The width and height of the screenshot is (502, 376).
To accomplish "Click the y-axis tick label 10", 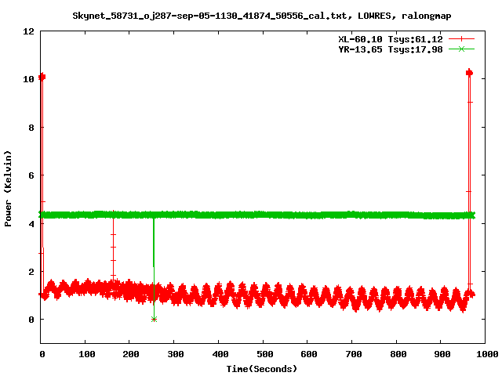I will pyautogui.click(x=28, y=79).
